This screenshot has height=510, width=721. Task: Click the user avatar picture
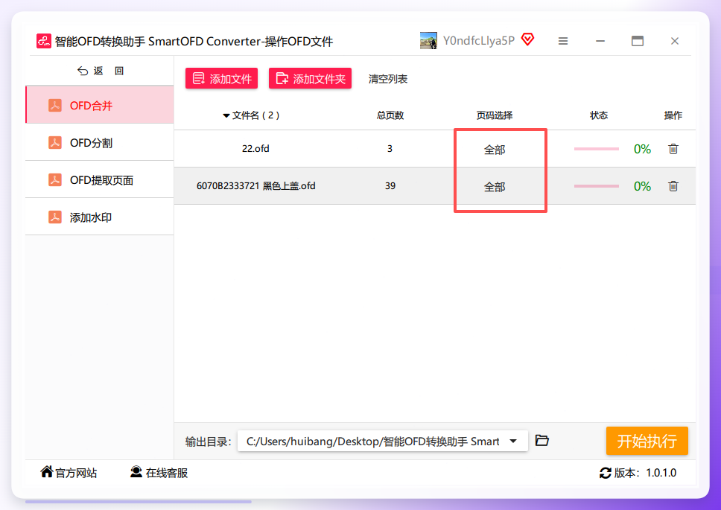(428, 40)
